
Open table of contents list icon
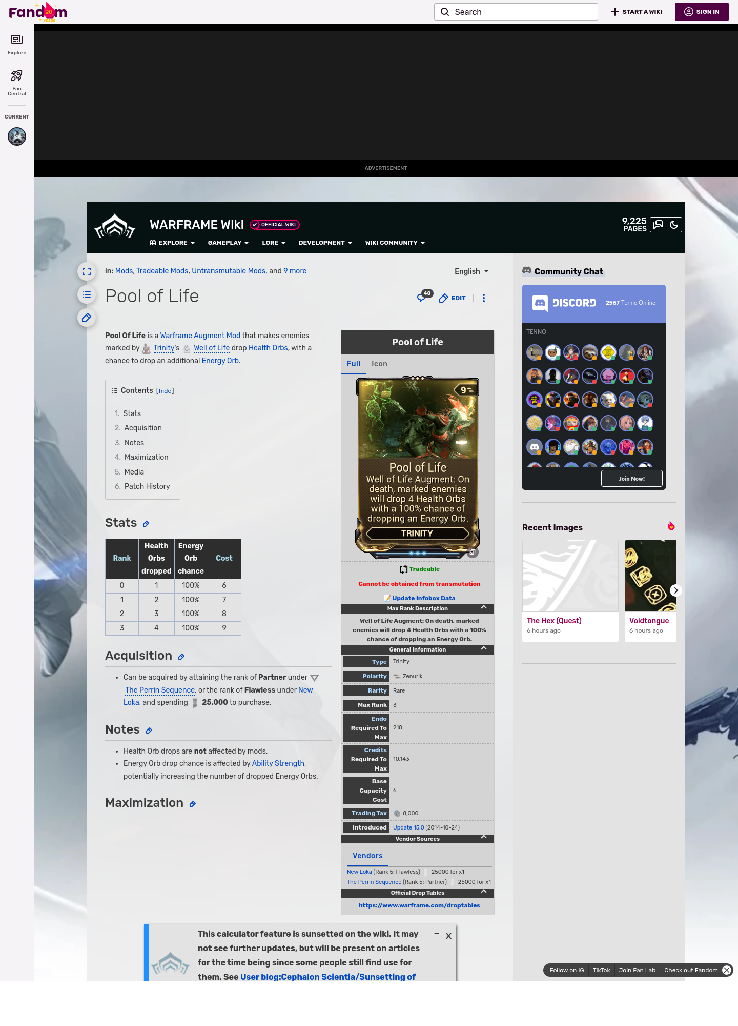tap(87, 294)
